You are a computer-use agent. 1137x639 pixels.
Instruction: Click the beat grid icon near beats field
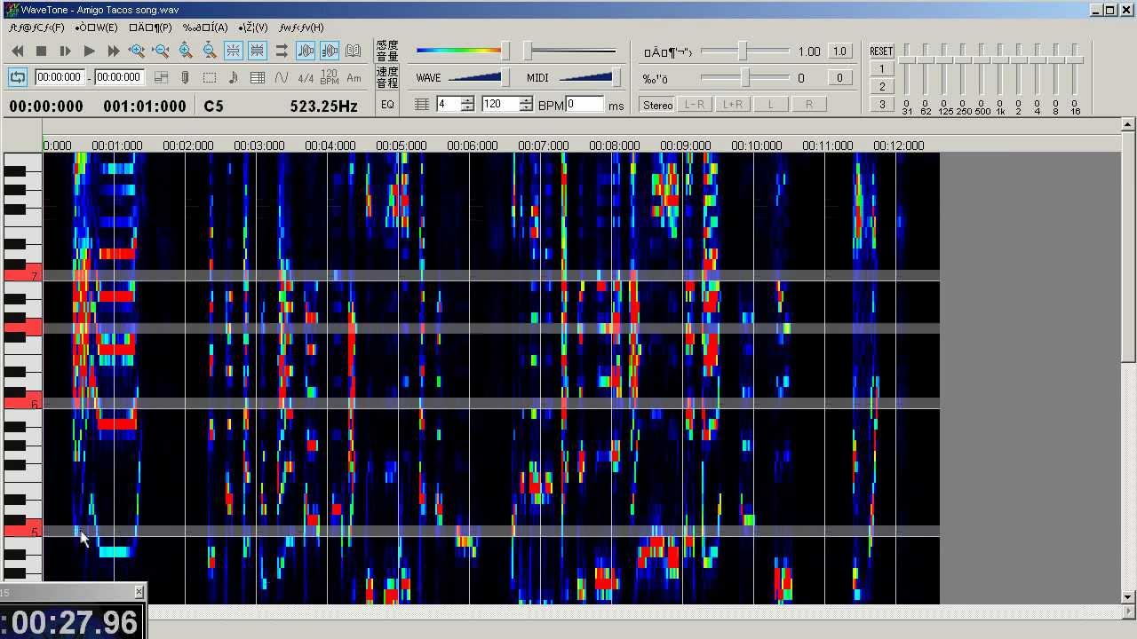(x=422, y=105)
